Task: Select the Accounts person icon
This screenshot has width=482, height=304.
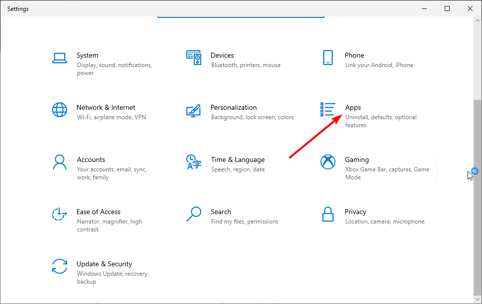Action: coord(60,162)
